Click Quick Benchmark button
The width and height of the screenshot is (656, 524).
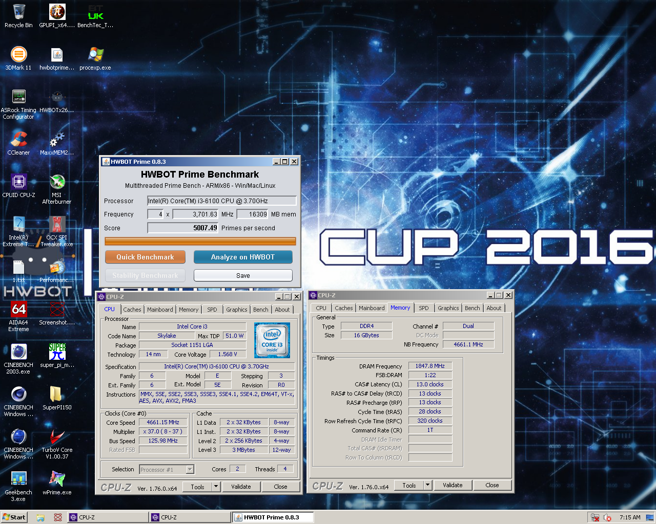(x=145, y=257)
